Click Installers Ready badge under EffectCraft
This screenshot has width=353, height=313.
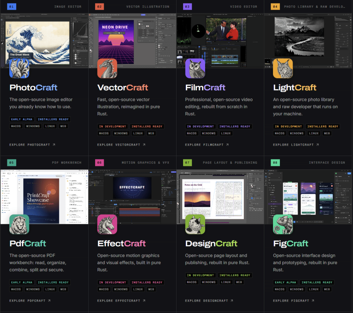(x=147, y=282)
